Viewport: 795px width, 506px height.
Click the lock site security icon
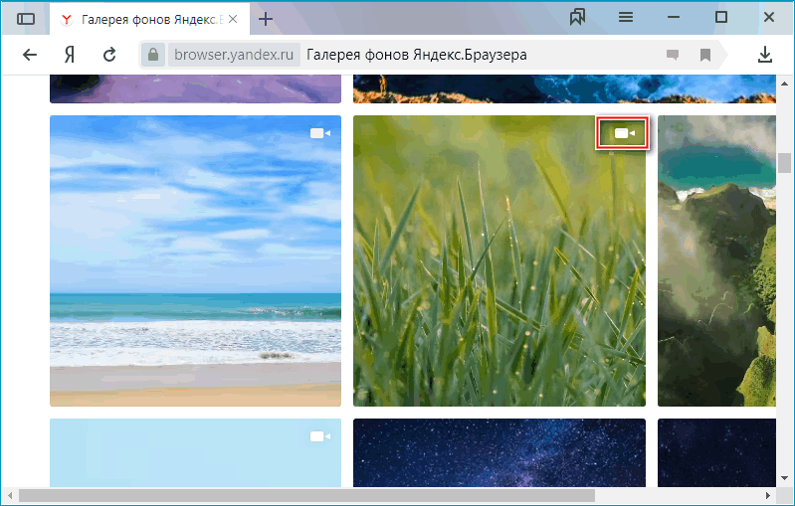point(153,56)
